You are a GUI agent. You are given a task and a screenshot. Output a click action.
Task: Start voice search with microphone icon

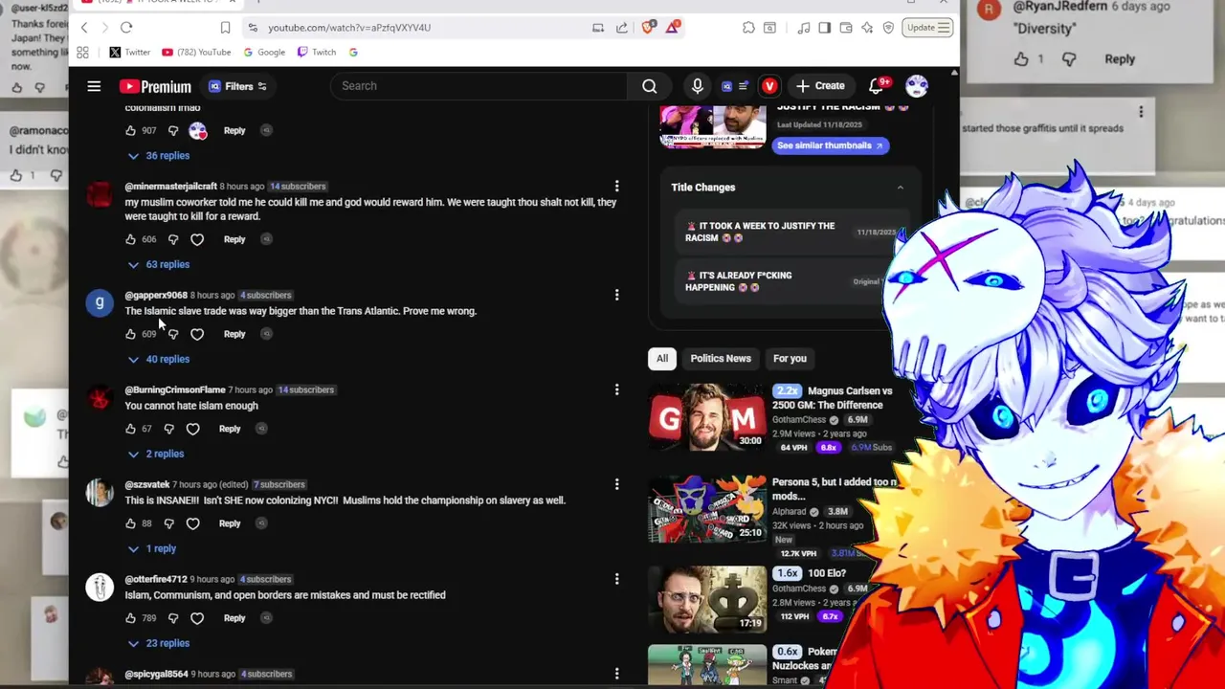[697, 86]
